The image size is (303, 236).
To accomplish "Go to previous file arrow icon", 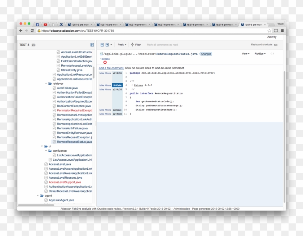I will coord(102,45).
